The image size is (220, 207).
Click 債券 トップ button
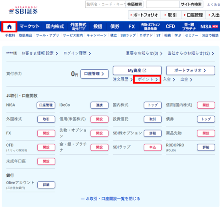coord(206,120)
